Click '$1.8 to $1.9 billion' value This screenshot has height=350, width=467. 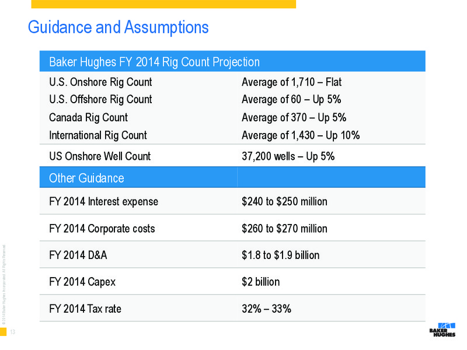click(281, 256)
